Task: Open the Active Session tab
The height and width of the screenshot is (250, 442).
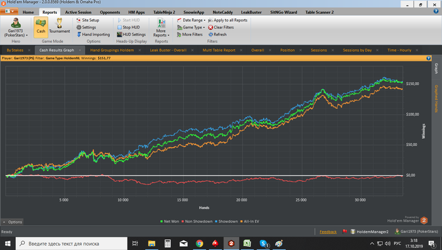Action: (78, 12)
